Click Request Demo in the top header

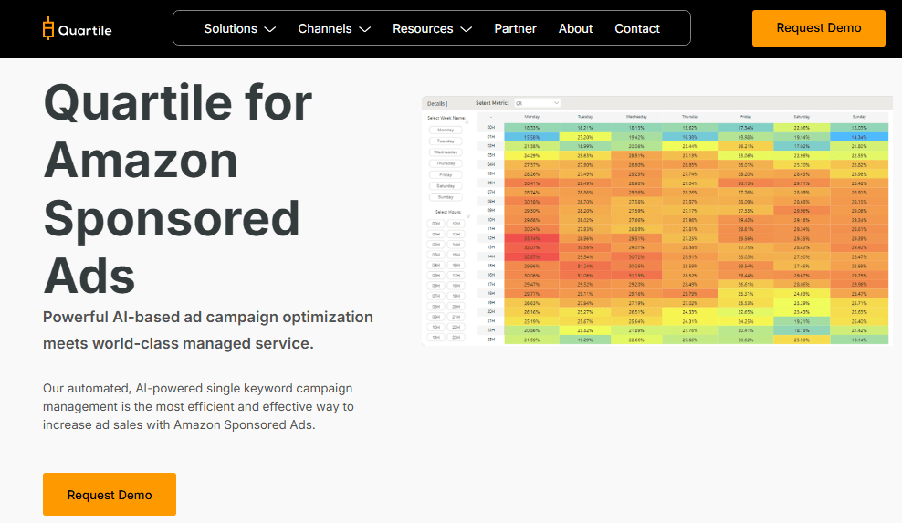pyautogui.click(x=818, y=28)
